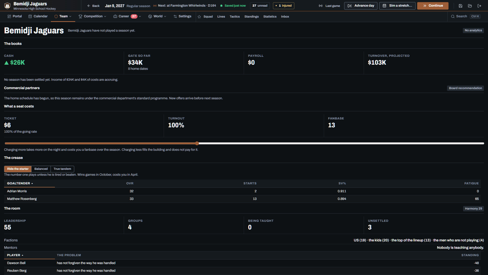Image resolution: width=488 pixels, height=275 pixels.
Task: Click the ticket price slider handle
Action: coord(197,143)
